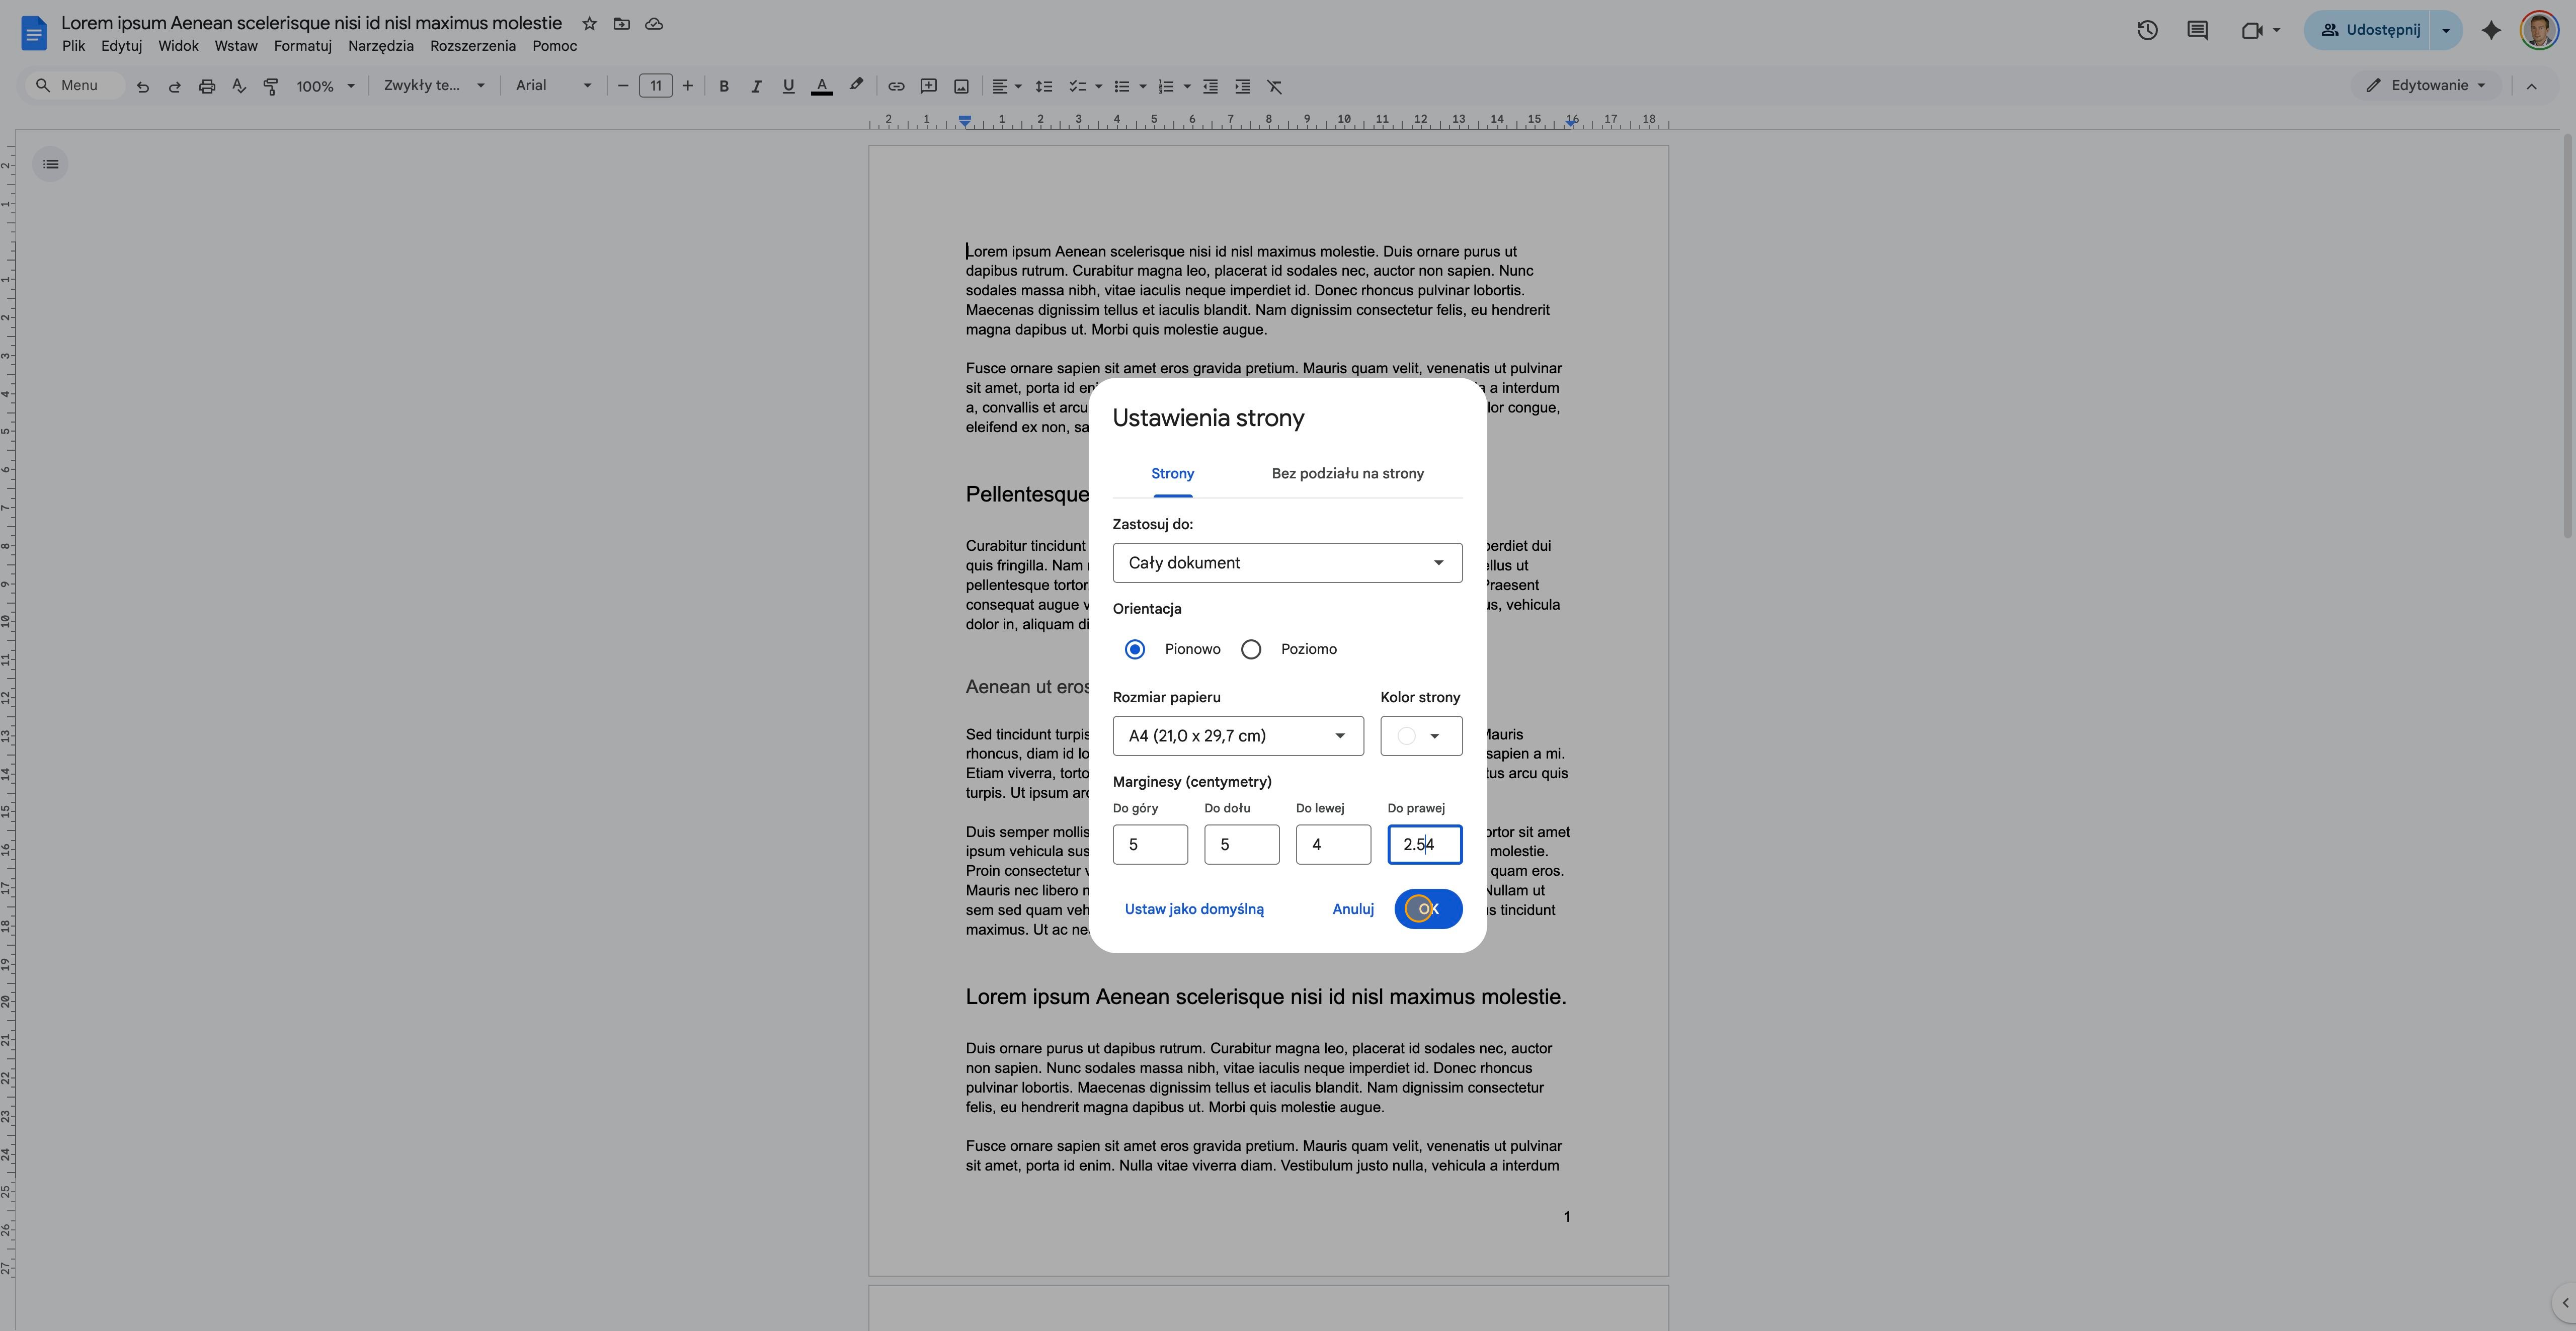The image size is (2576, 1331).
Task: Select Poziomo orientation radio button
Action: point(1251,649)
